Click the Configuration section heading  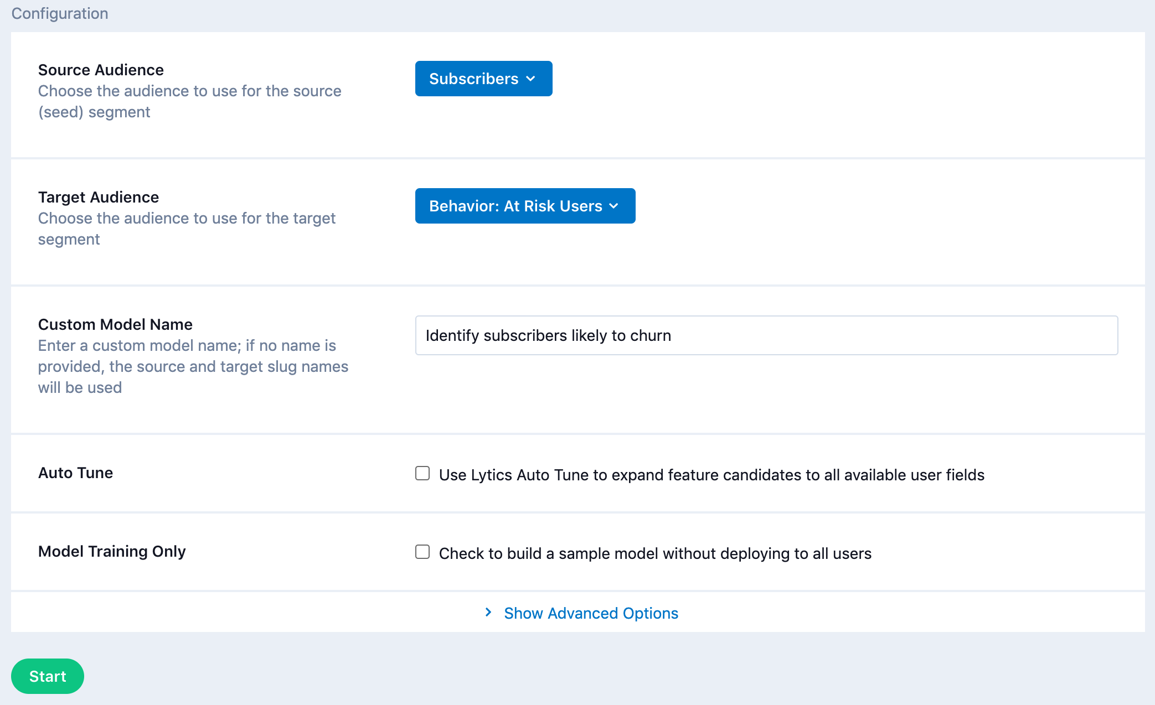click(60, 13)
